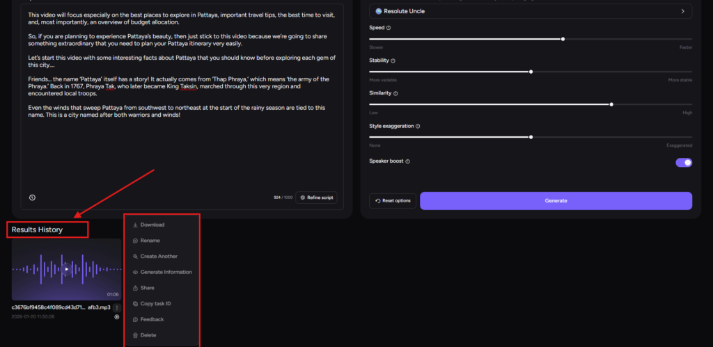Image resolution: width=713 pixels, height=347 pixels.
Task: Click the Results History heading
Action: click(38, 229)
